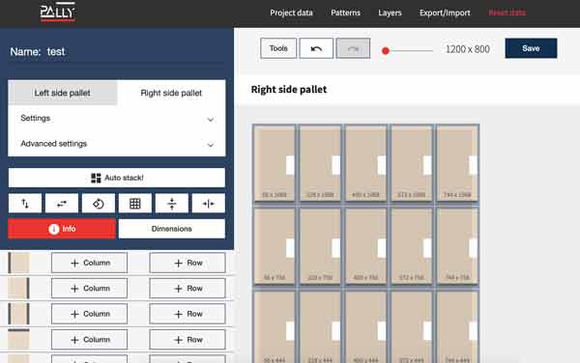Viewport: 580px width, 363px height.
Task: Toggle the Dimensions view button
Action: pyautogui.click(x=172, y=229)
